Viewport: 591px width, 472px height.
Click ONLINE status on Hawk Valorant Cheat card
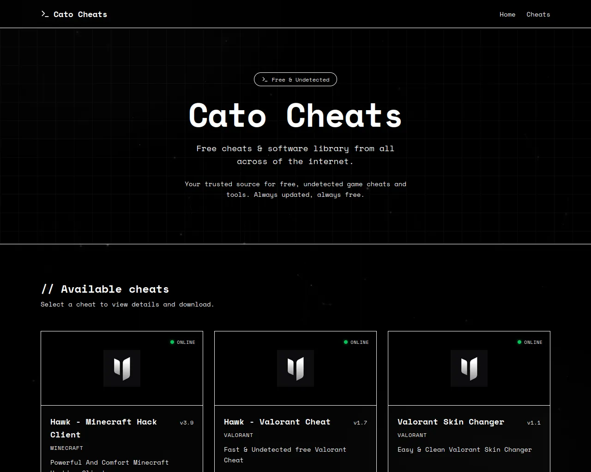click(356, 342)
